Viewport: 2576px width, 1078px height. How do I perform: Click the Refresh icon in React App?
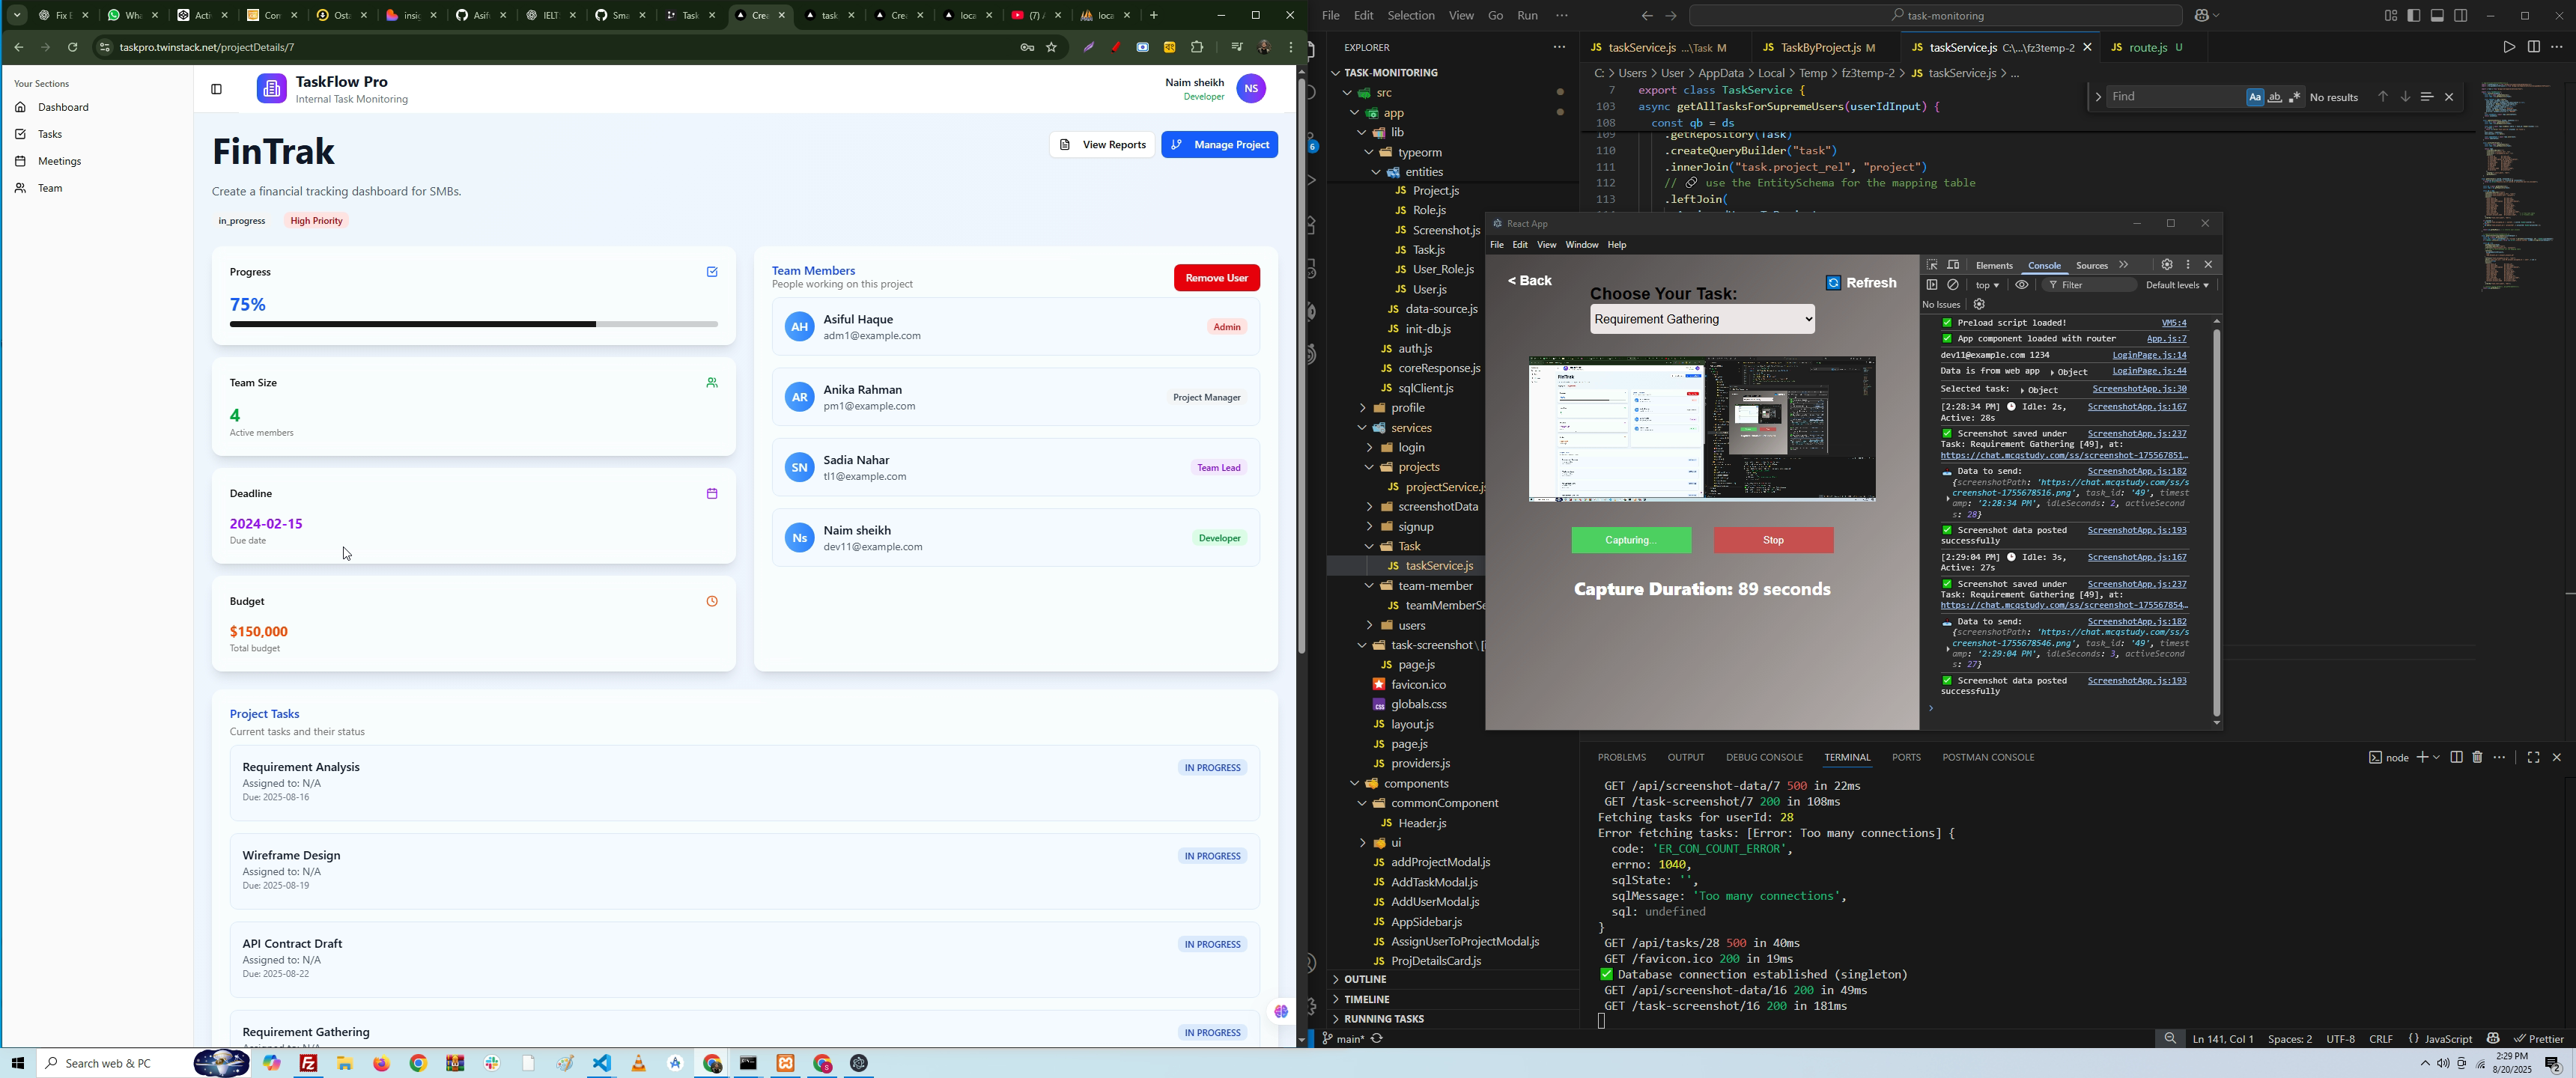1833,283
